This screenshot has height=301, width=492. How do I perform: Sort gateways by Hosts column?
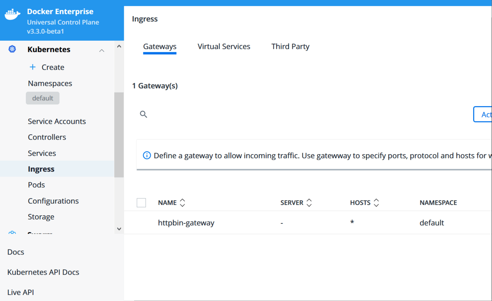(376, 203)
